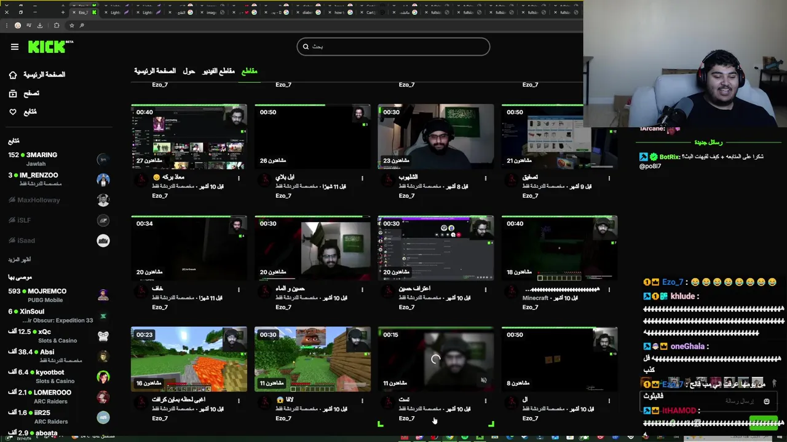Bookmark page with the star icon

click(72, 25)
